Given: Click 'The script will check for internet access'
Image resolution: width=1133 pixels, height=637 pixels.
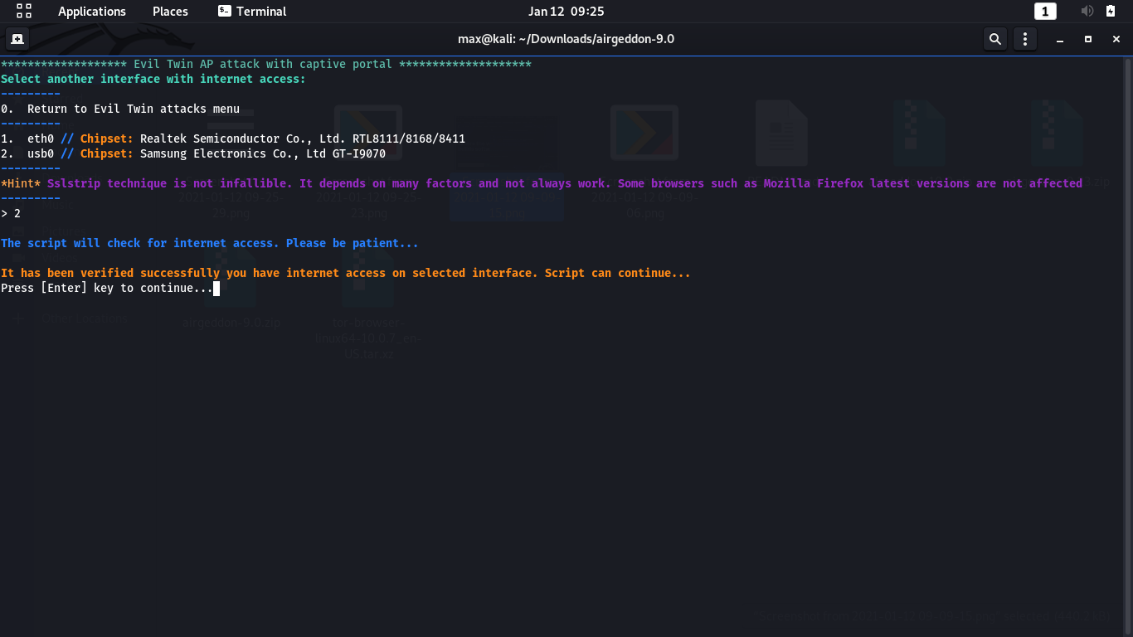Looking at the screenshot, I should 210,243.
